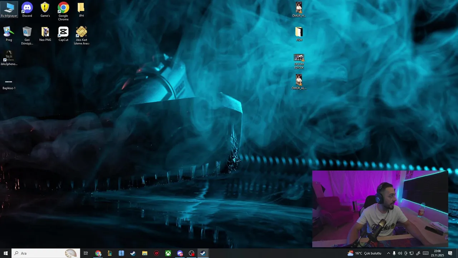Viewport: 458px width, 258px height.
Task: Open the Xbox app from the taskbar
Action: [x=168, y=253]
